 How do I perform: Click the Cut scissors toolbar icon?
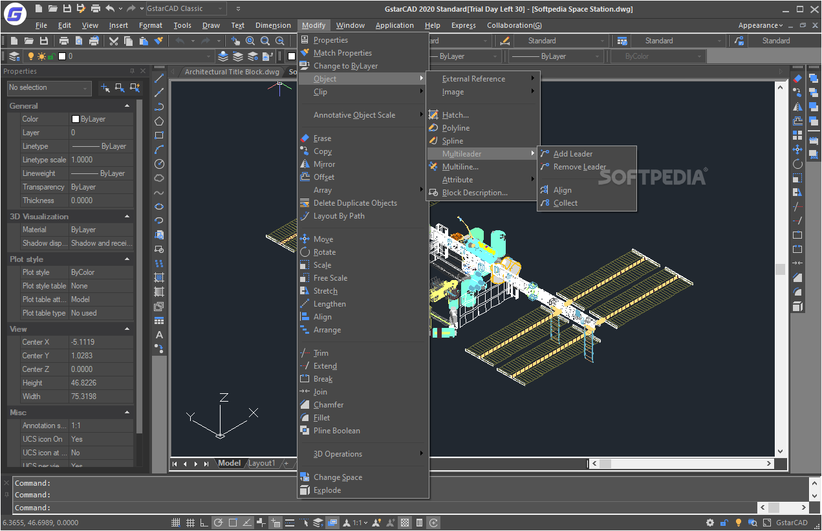(114, 41)
